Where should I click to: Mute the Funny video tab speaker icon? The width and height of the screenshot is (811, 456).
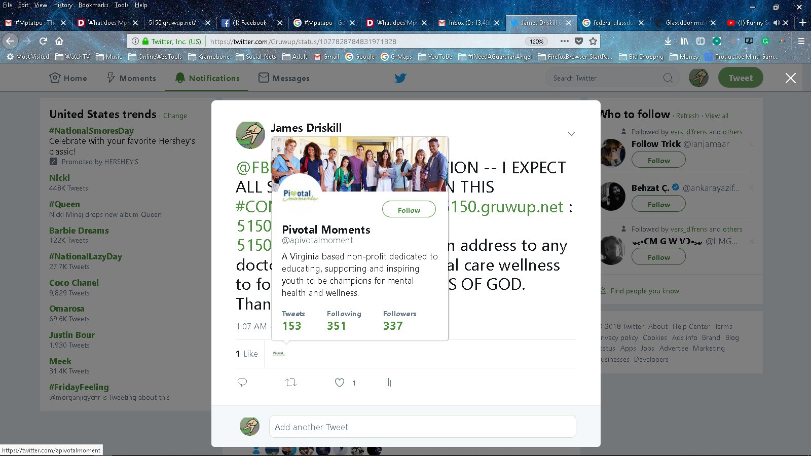click(777, 23)
